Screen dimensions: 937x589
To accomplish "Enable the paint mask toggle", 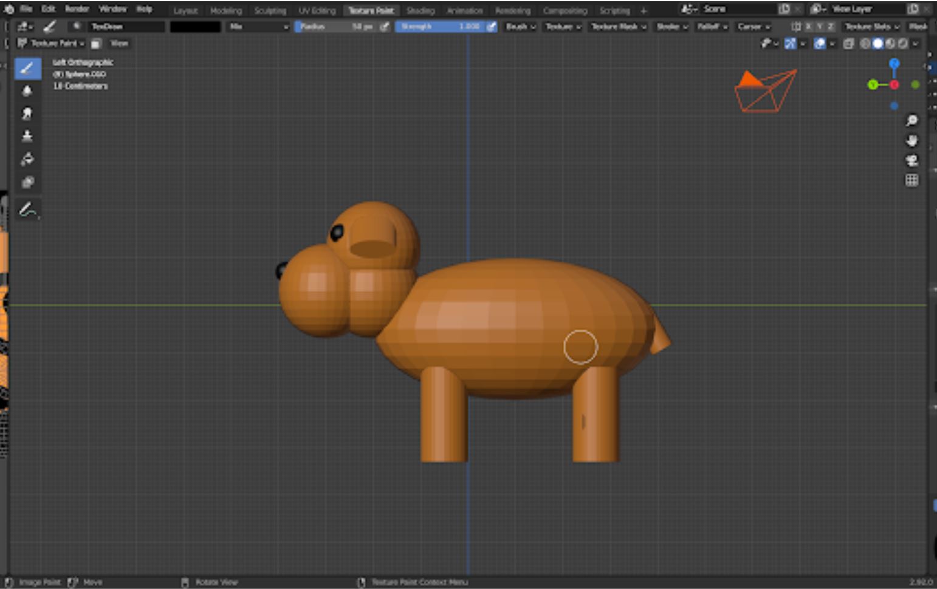I will click(96, 44).
